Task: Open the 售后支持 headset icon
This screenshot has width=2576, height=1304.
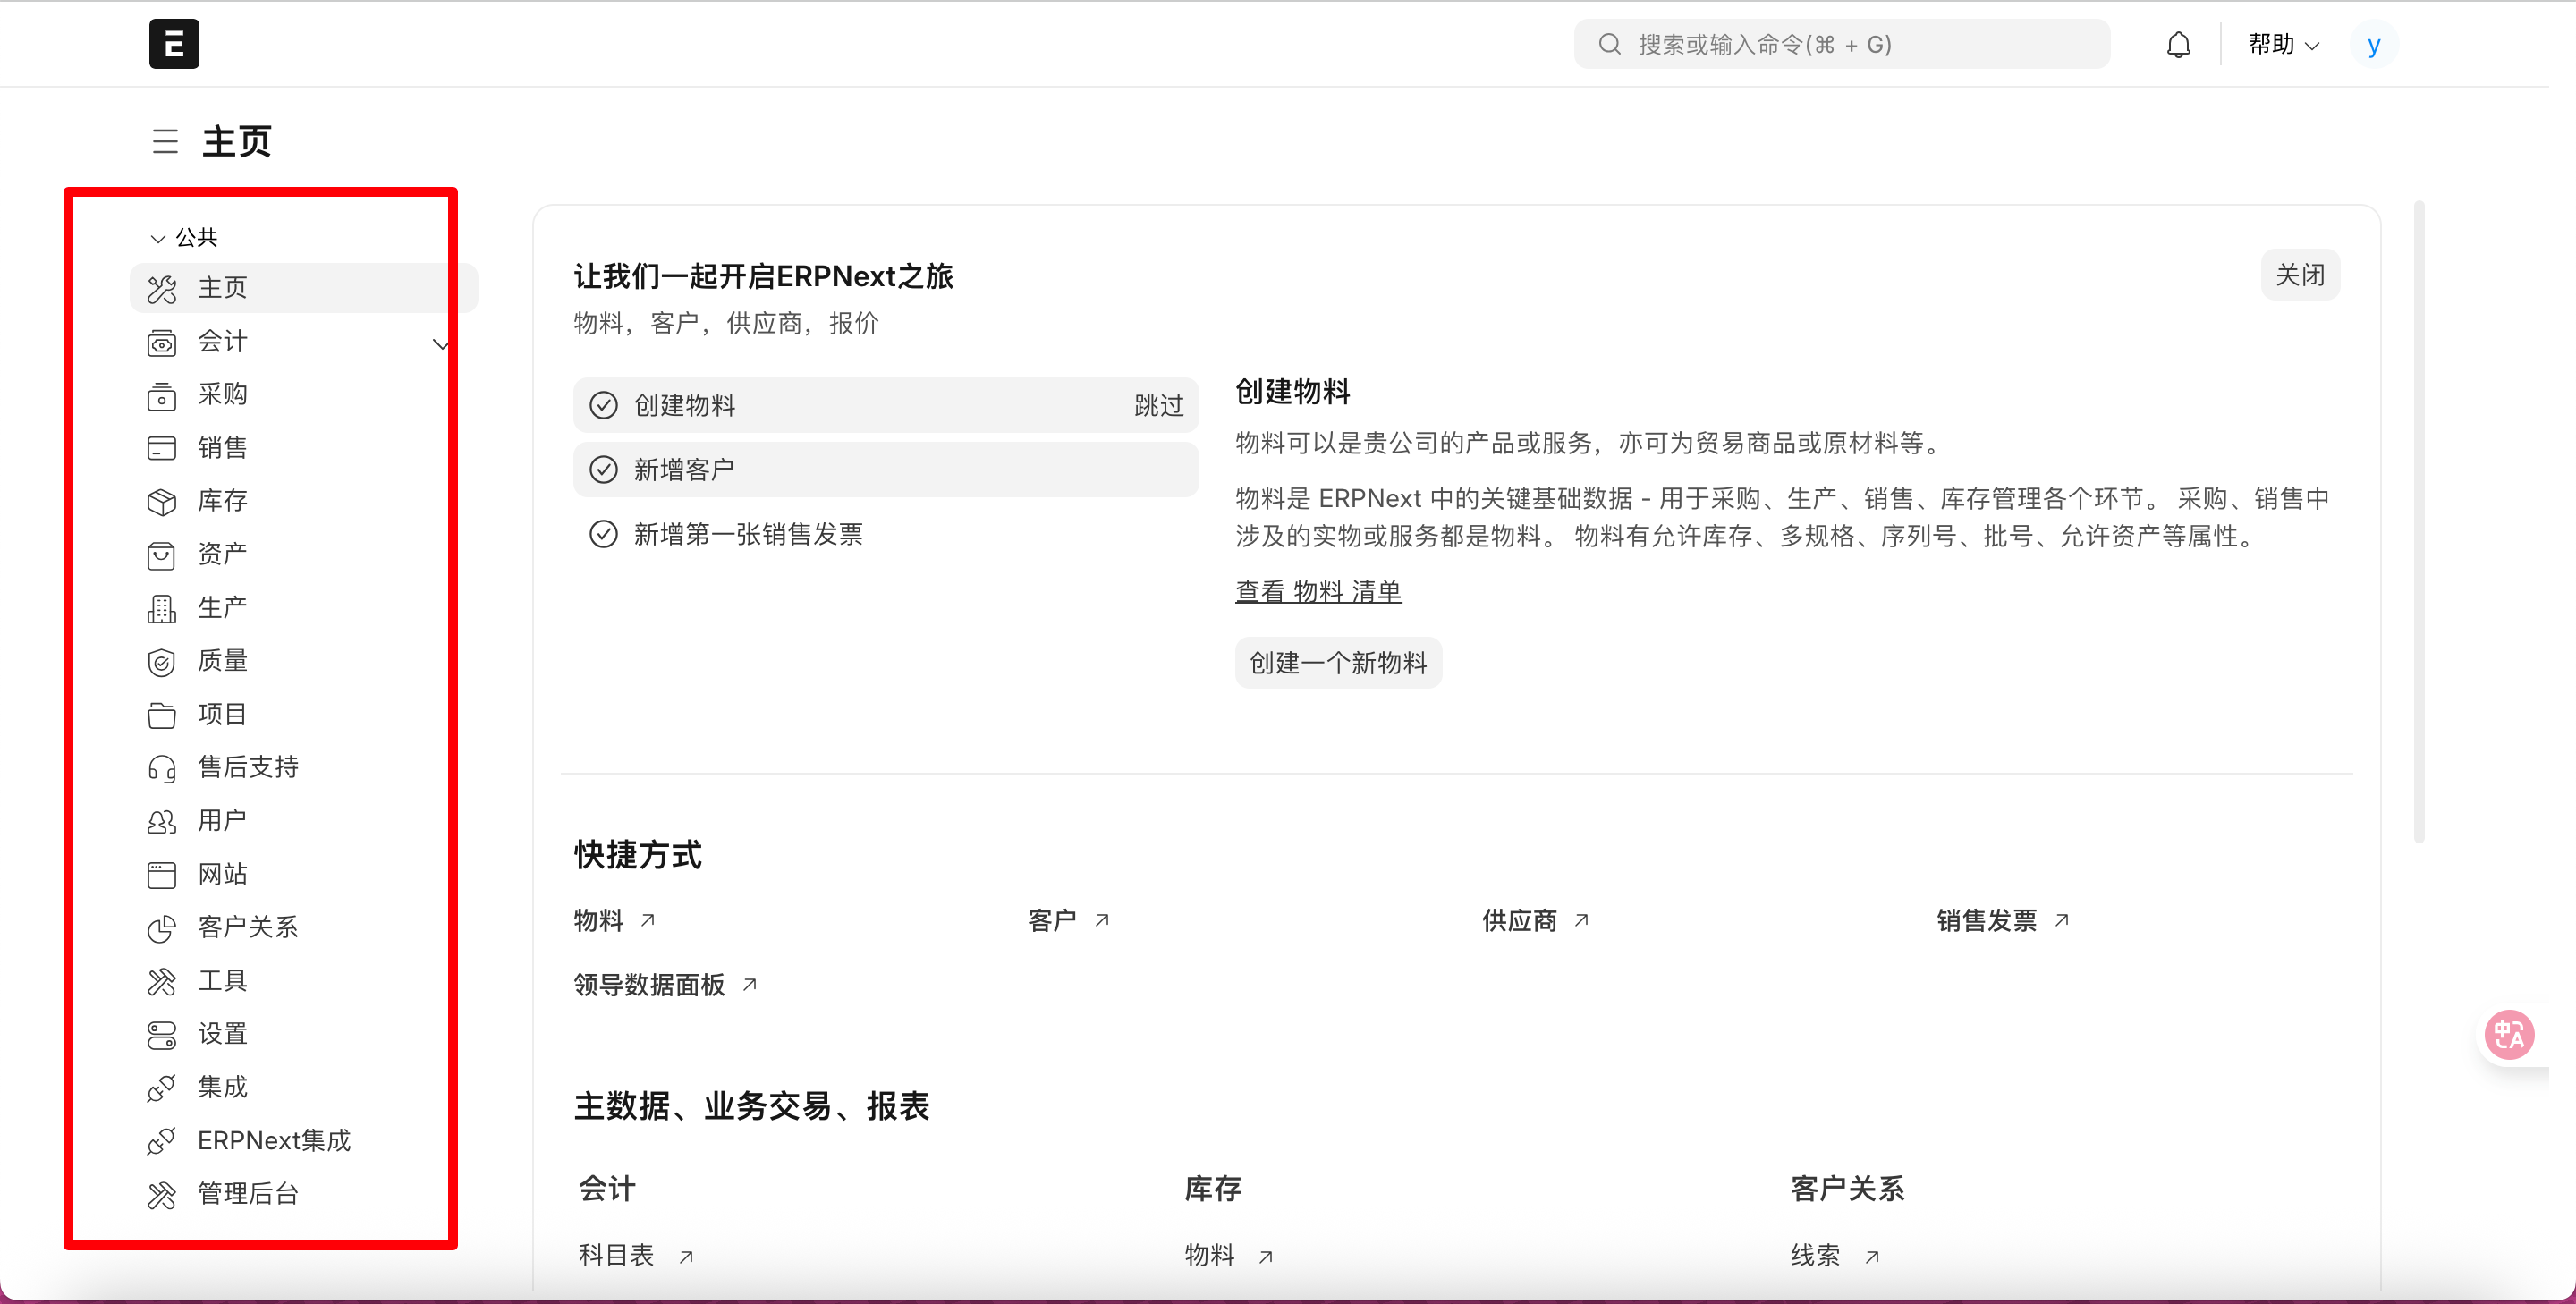Action: 162,768
